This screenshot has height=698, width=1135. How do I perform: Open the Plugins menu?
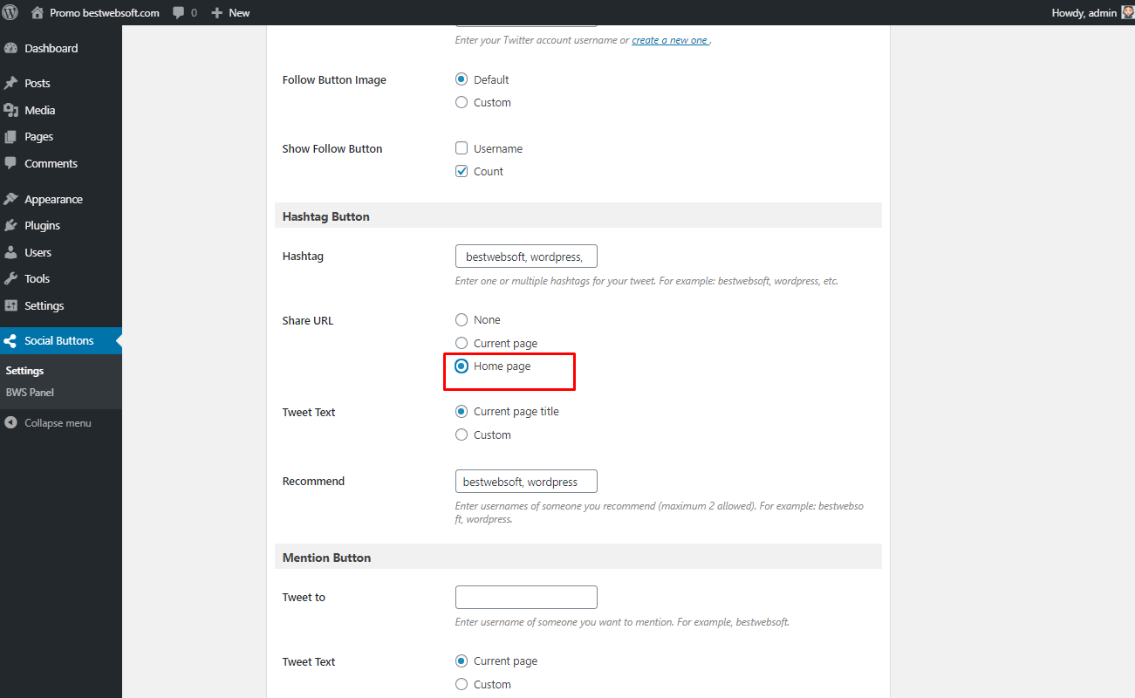coord(61,225)
